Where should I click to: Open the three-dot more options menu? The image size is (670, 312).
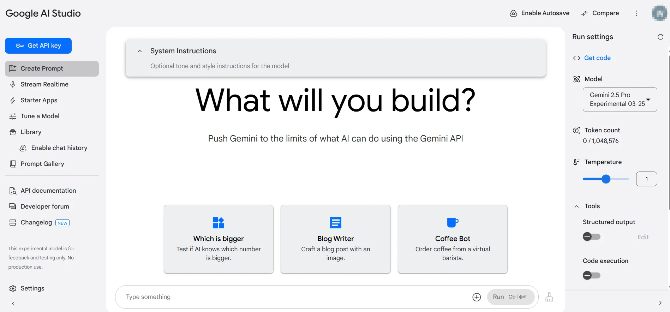(x=636, y=13)
